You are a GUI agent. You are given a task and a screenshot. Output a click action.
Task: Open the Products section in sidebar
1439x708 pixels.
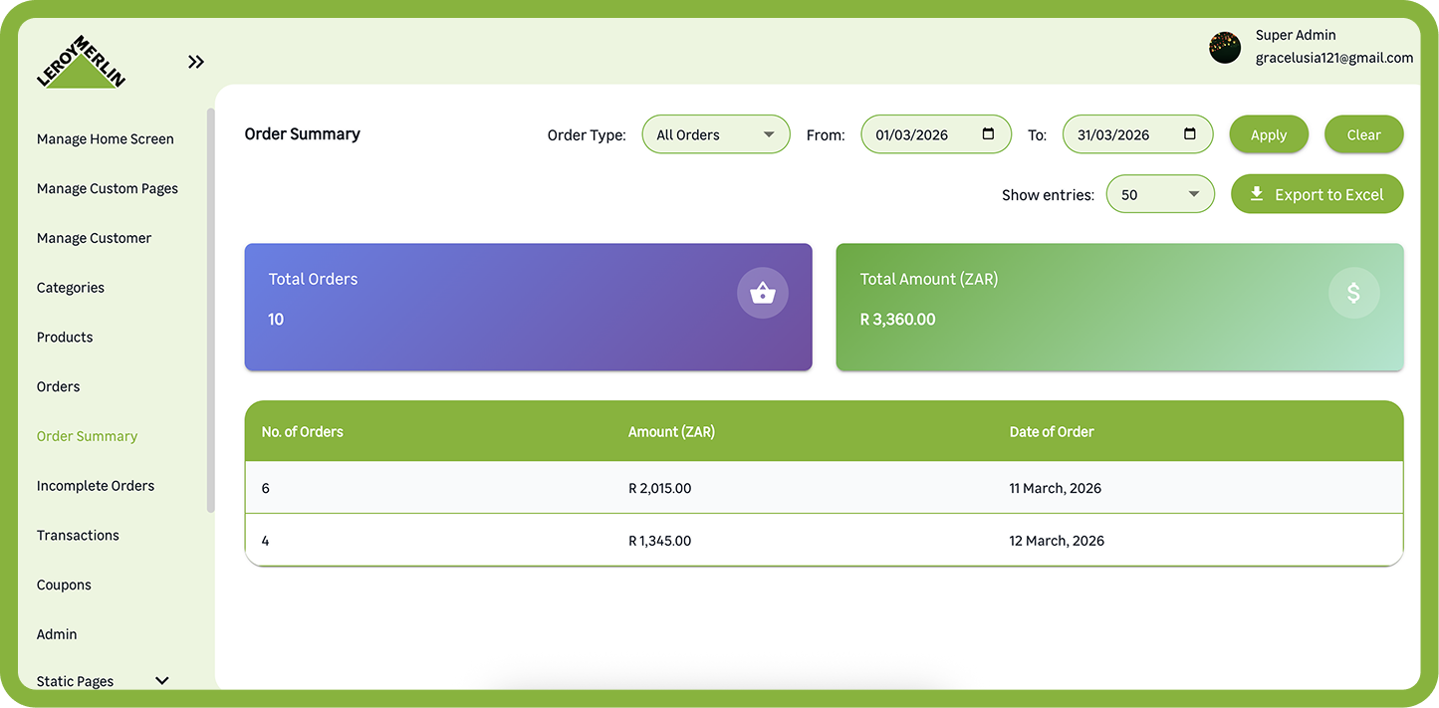65,338
